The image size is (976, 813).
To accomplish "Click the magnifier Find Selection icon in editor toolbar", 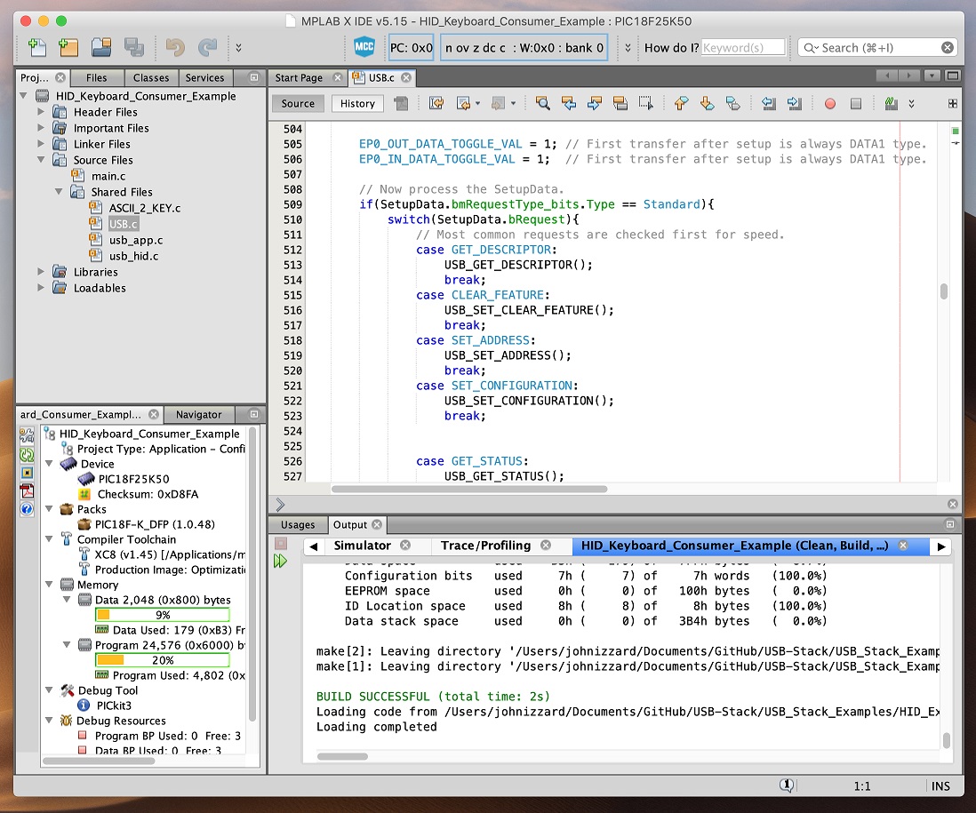I will point(542,104).
